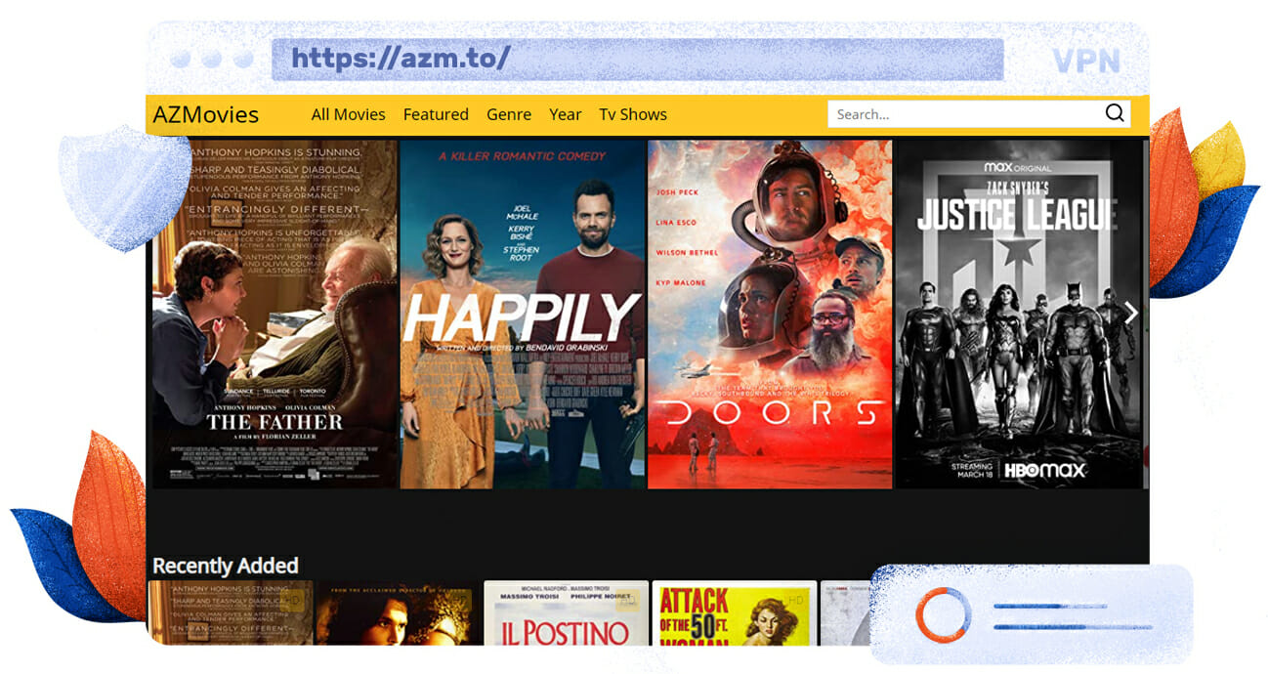Open the Justice League movie poster
1268x674 pixels.
1018,314
